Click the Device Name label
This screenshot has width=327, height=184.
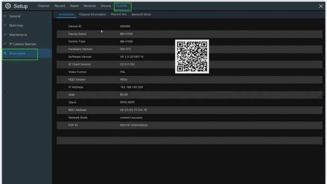tap(77, 34)
